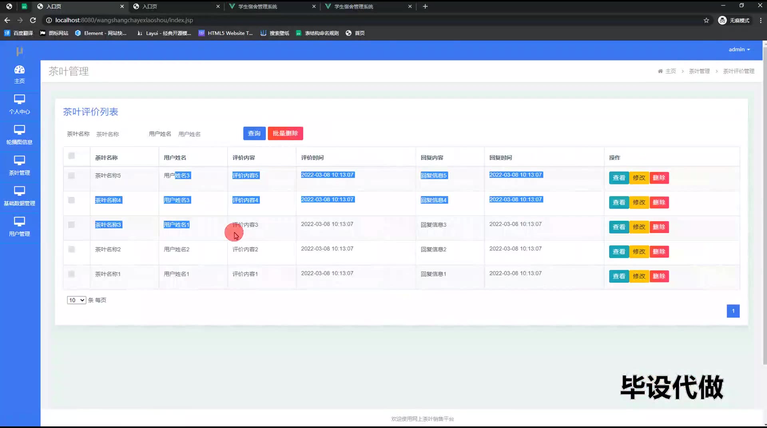
Task: Open 首页 bookmark
Action: (355, 33)
